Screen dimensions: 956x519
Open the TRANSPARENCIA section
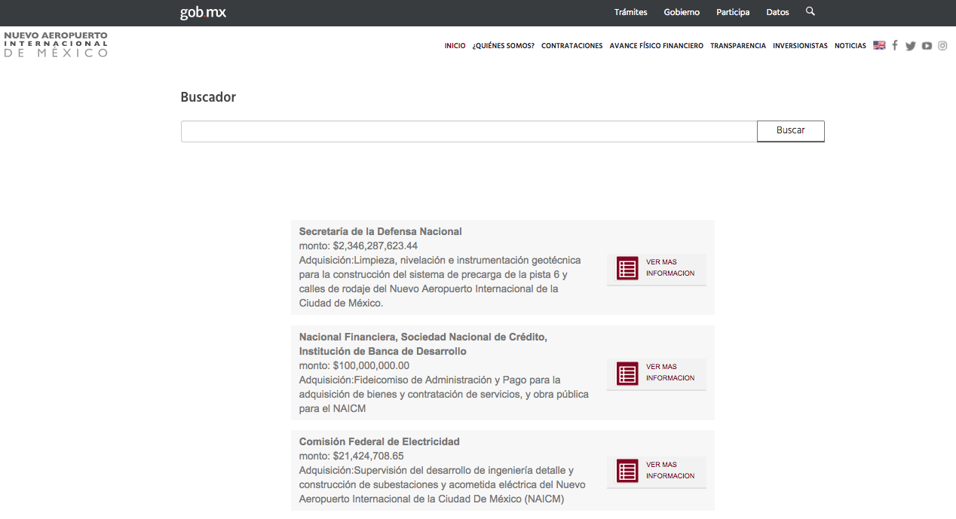(738, 46)
